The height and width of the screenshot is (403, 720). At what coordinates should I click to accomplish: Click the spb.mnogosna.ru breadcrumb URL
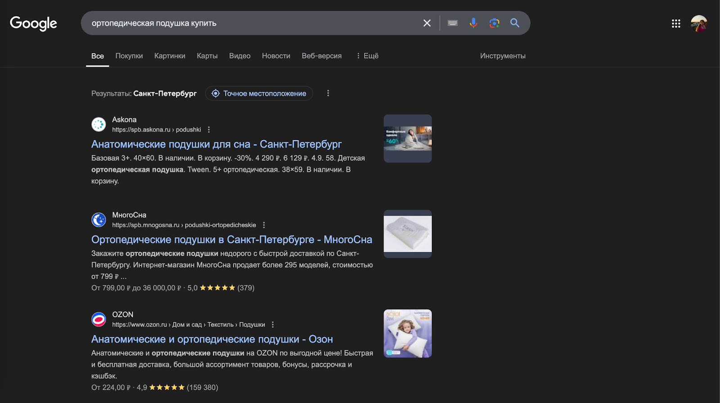coord(184,225)
